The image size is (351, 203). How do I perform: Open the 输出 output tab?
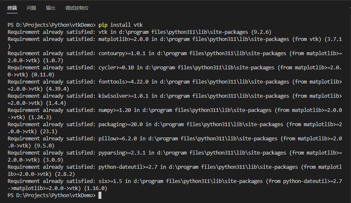click(x=51, y=8)
